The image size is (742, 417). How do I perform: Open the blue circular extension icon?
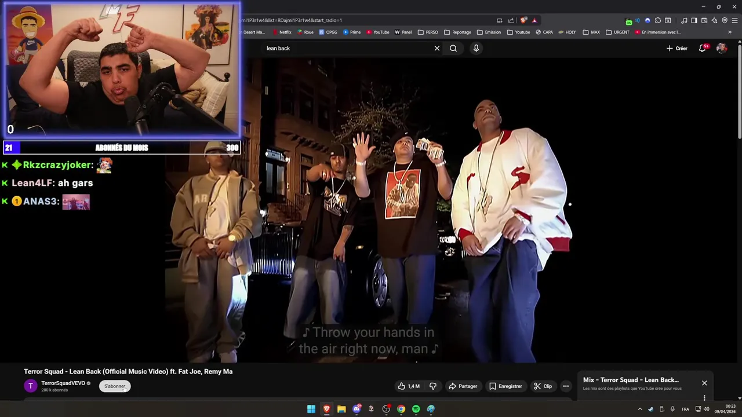[x=648, y=20]
